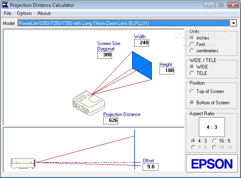Click the Width value field 240
This screenshot has width=241, height=178.
141,43
